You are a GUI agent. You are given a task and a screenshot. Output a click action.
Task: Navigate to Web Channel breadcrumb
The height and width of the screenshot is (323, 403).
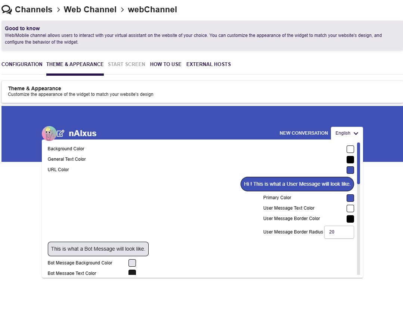(90, 9)
